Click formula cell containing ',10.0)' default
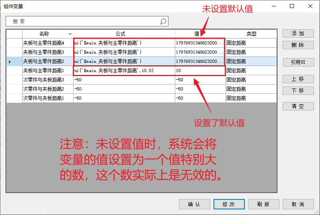Viewport: 320px width, 215px height. 124,70
